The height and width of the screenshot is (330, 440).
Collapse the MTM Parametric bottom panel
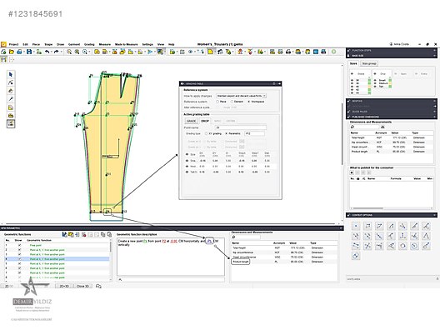pyautogui.click(x=342, y=228)
